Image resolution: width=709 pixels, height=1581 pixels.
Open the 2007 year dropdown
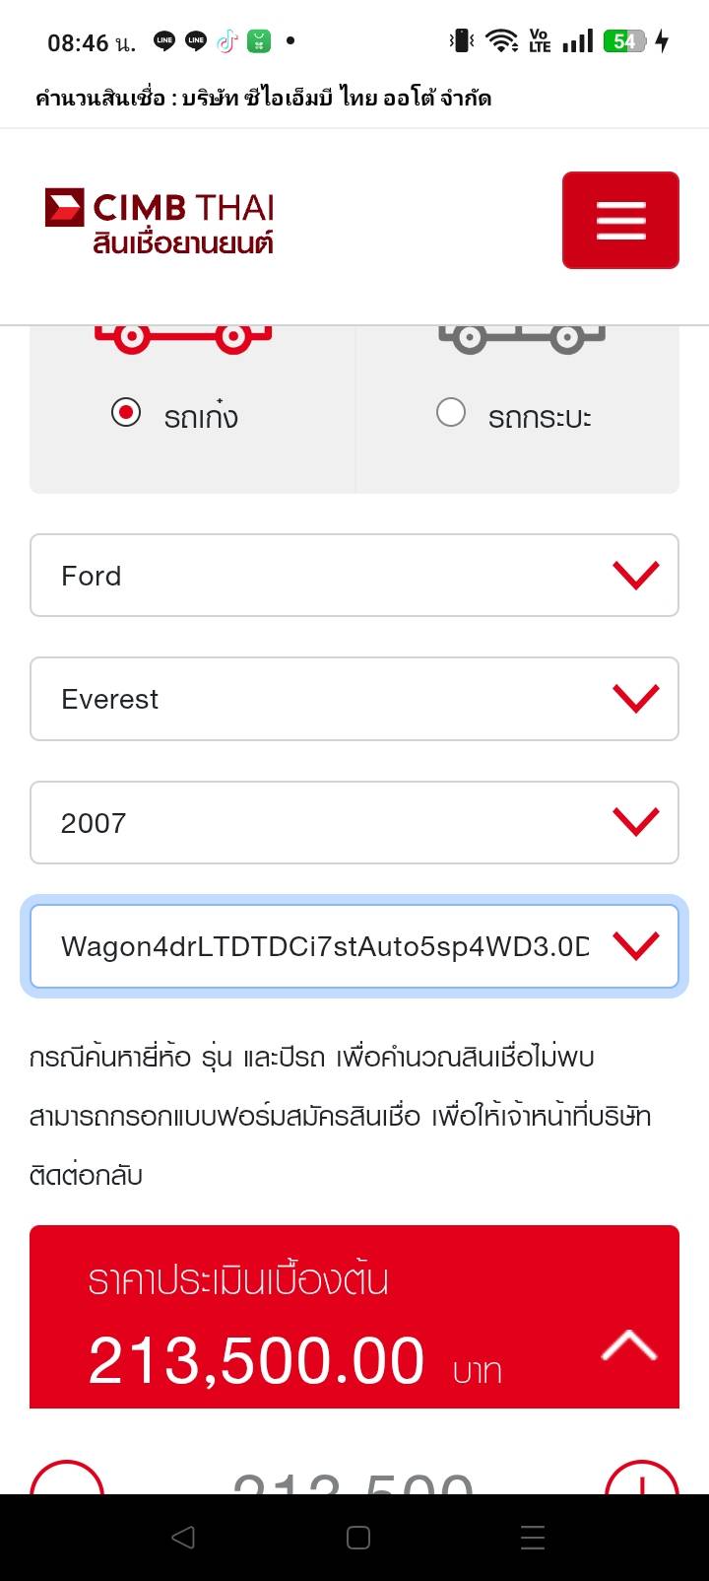(x=354, y=823)
